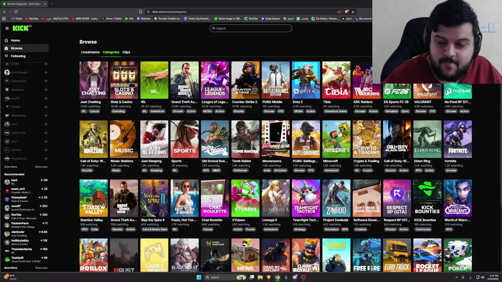This screenshot has height=282, width=502.
Task: Open the Fortnite category
Action: click(x=458, y=139)
